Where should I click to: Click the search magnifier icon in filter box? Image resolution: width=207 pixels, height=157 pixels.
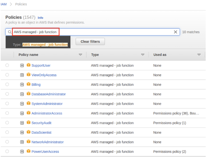[x=10, y=32]
